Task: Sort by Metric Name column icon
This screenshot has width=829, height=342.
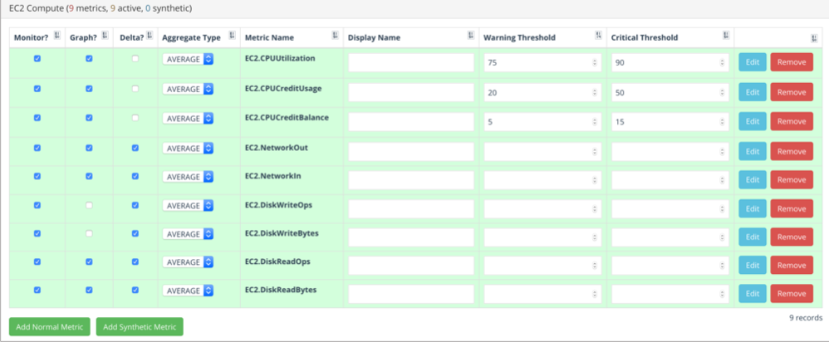Action: [335, 36]
